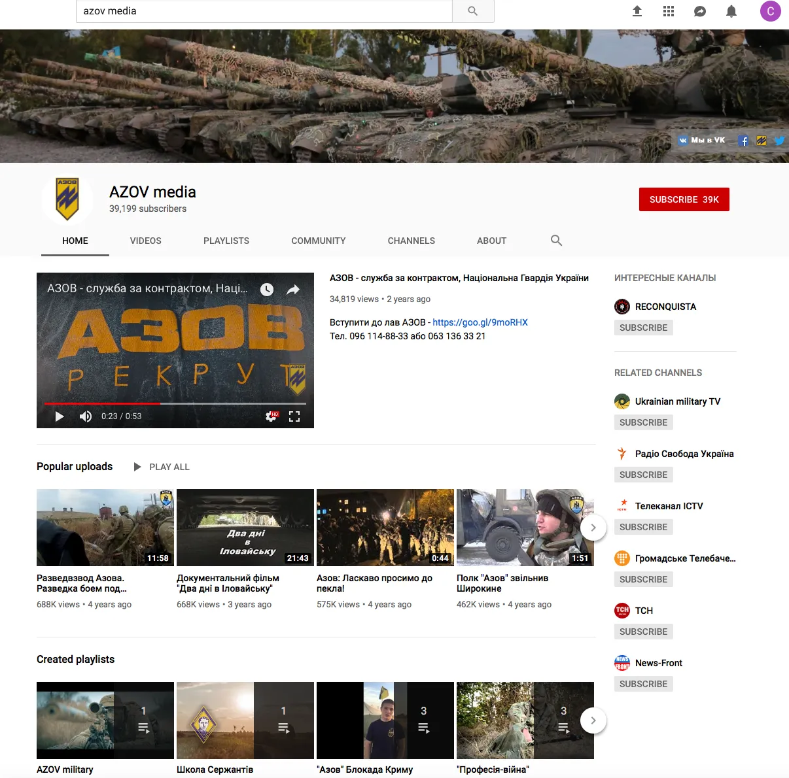Viewport: 789px width, 778px height.
Task: Click Watch Later clock on video
Action: (267, 290)
